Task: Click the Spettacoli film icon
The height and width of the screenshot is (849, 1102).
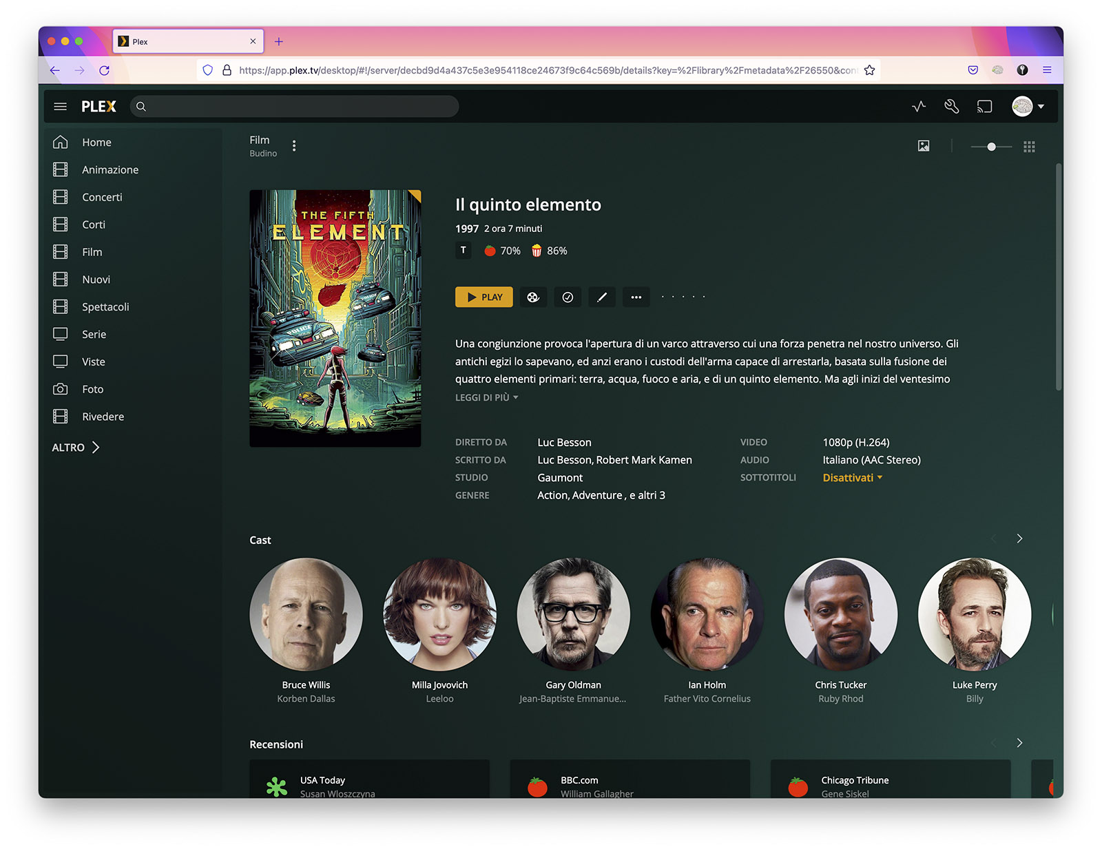Action: pyautogui.click(x=61, y=307)
